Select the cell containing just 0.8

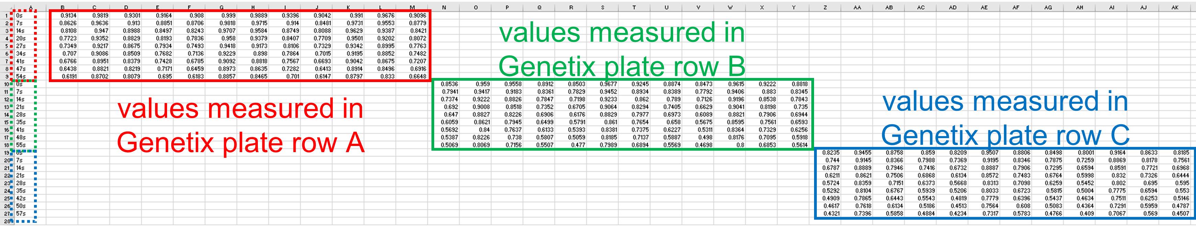pos(729,145)
